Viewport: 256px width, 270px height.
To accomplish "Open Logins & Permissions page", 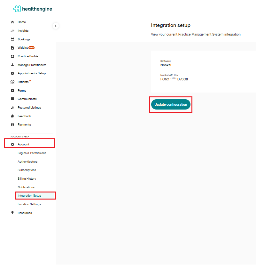I will (x=32, y=153).
